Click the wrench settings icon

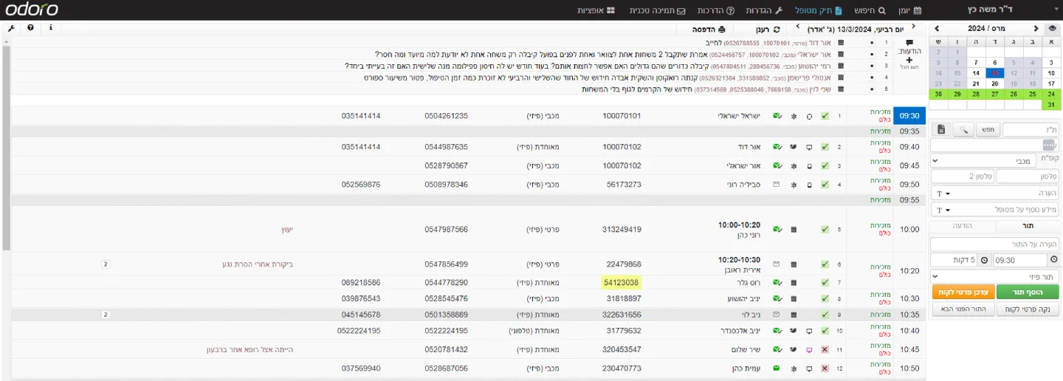tap(11, 28)
